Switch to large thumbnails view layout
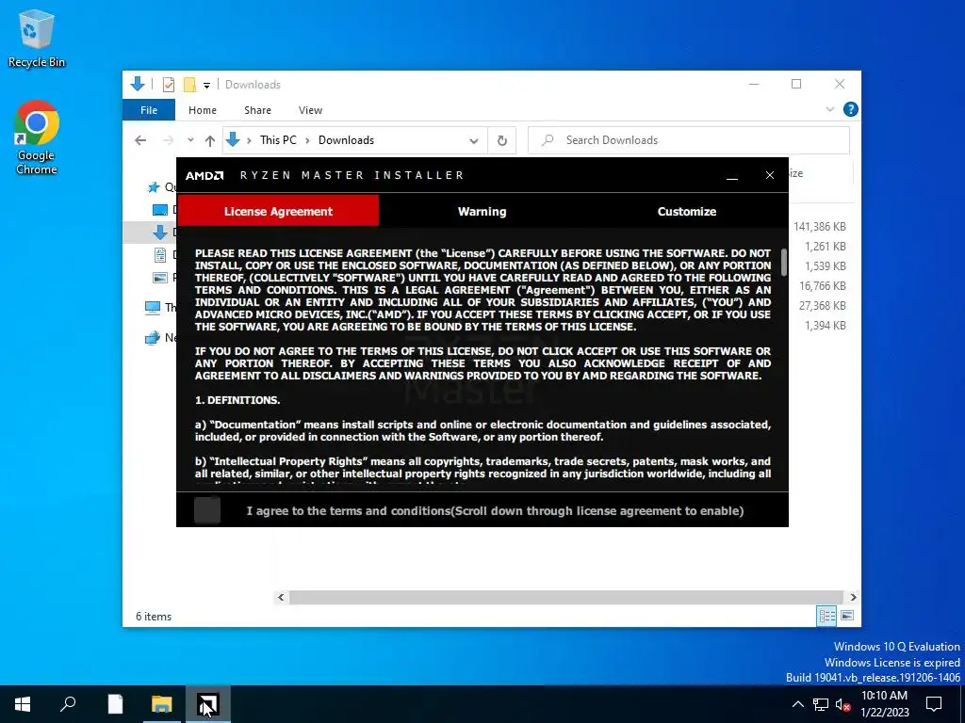This screenshot has height=723, width=965. click(847, 616)
